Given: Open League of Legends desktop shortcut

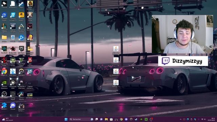Looking at the screenshot, I should 4,28.
